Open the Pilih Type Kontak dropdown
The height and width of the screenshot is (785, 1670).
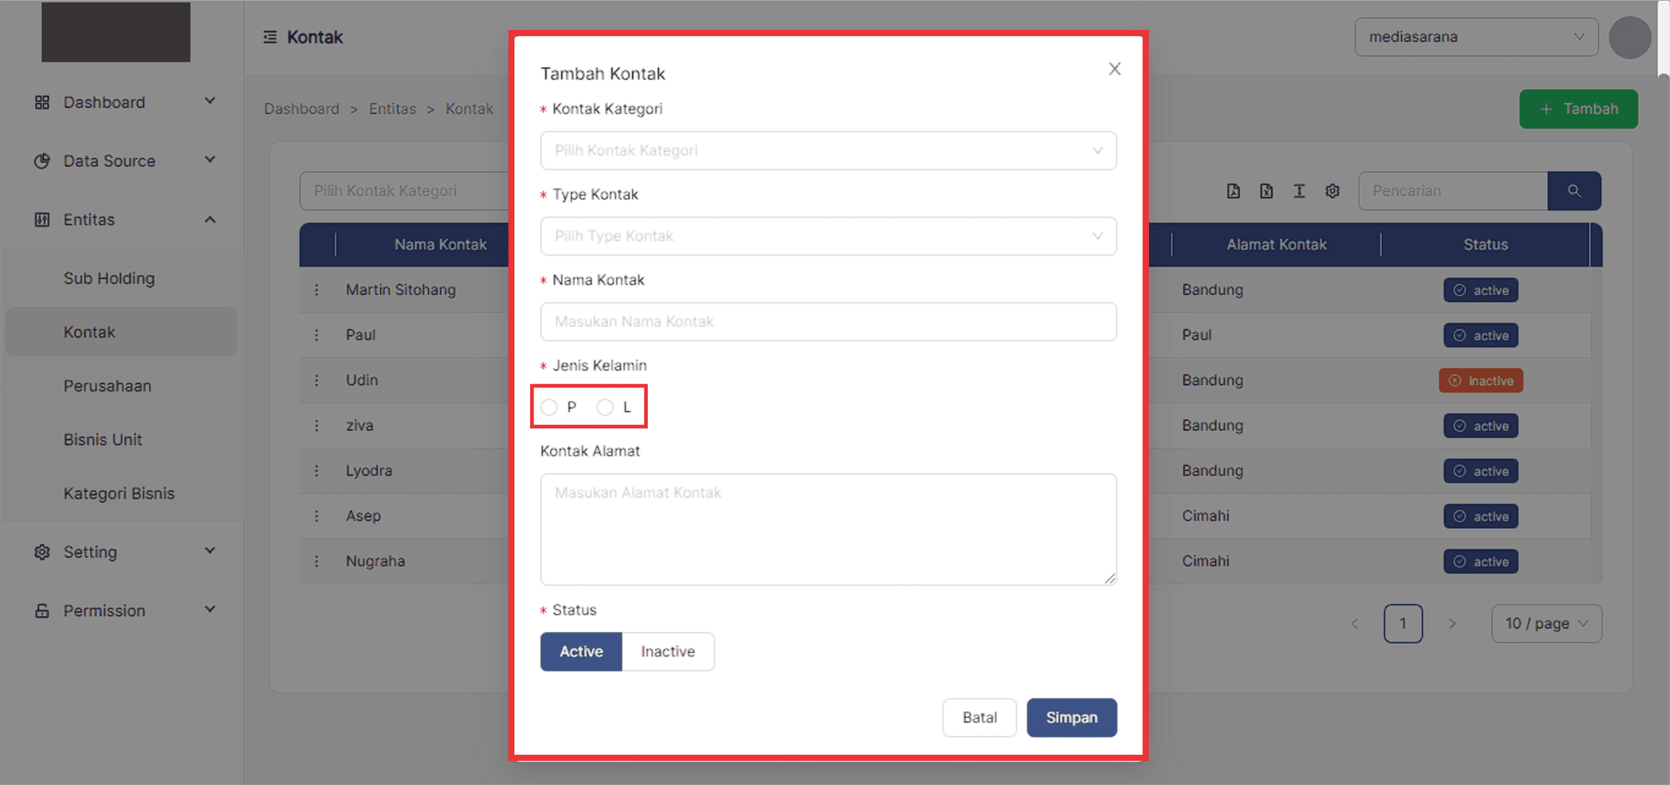click(x=827, y=236)
